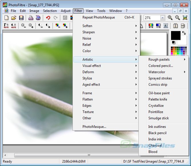Click the Zoom in magnifier icon
Image resolution: width=191 pixels, height=166 pixels.
(x=170, y=18)
